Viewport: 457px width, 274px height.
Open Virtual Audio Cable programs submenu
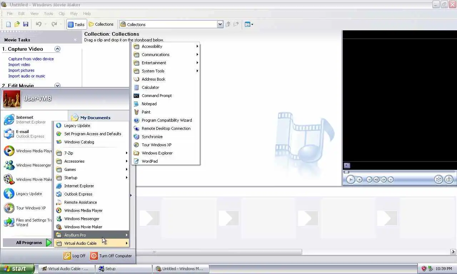point(92,243)
